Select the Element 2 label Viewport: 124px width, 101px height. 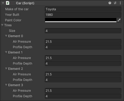click(15, 69)
